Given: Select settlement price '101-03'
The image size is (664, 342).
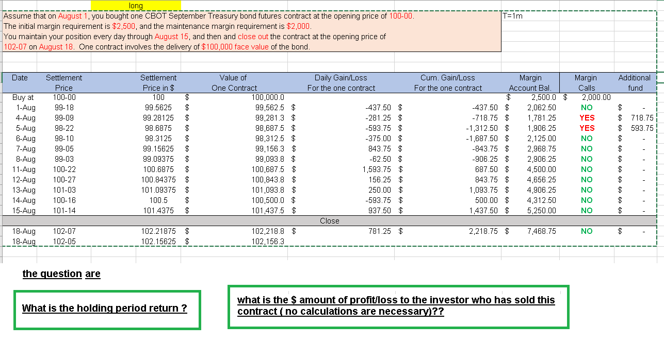Looking at the screenshot, I should (65, 190).
